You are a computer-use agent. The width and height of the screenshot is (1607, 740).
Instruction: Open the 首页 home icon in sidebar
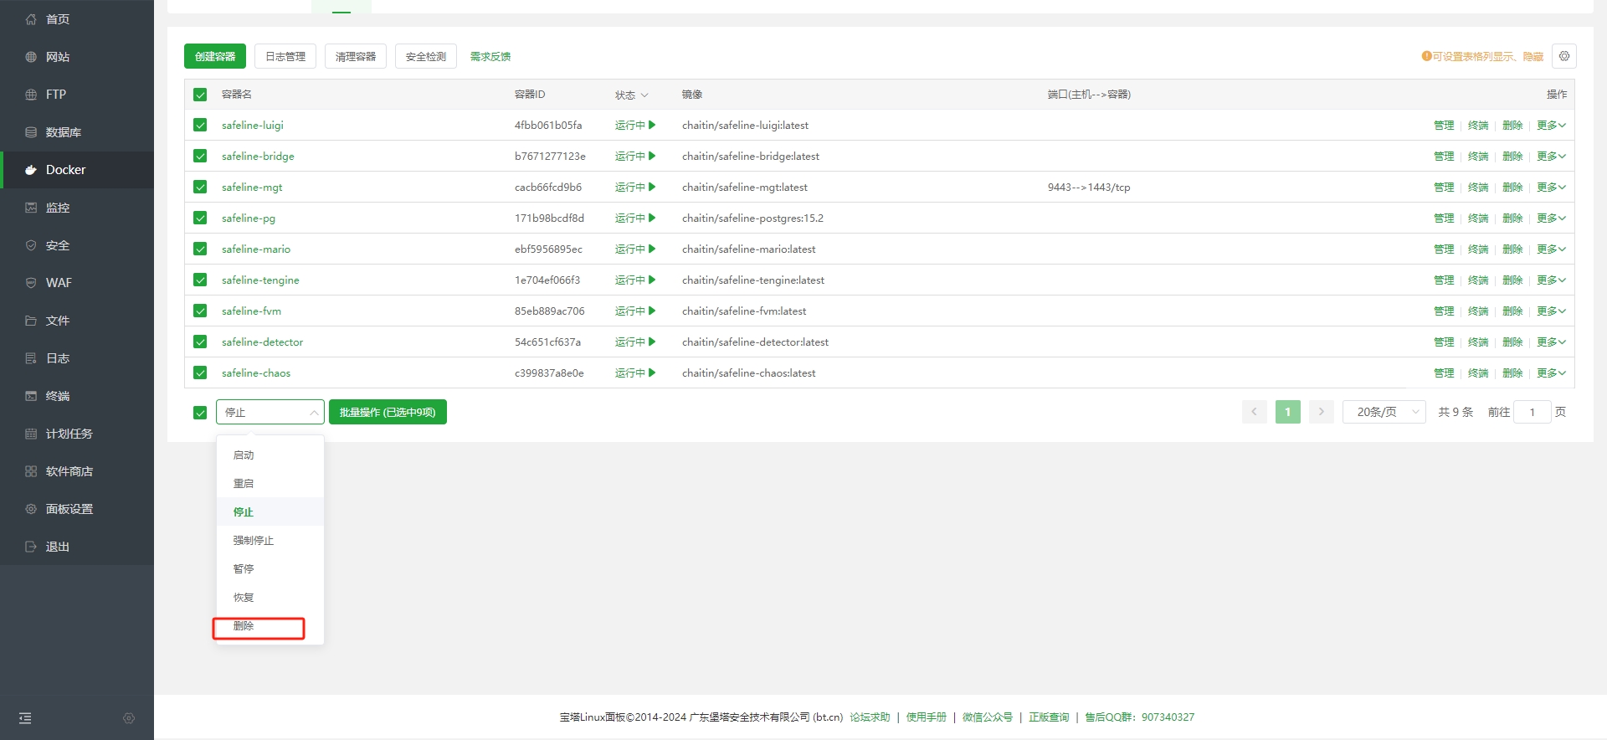pyautogui.click(x=31, y=19)
